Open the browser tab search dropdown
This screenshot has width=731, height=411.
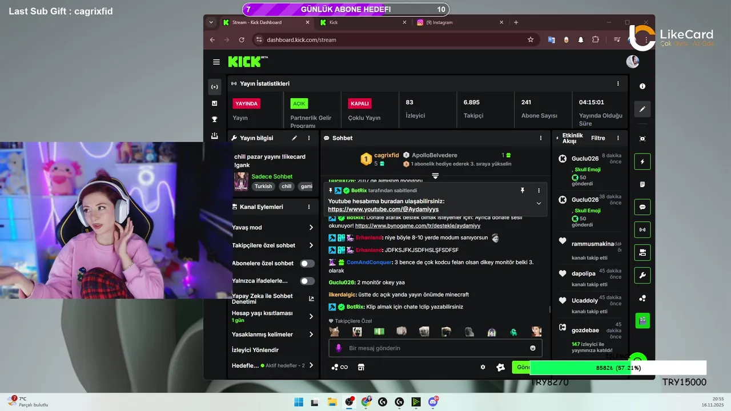pos(211,22)
